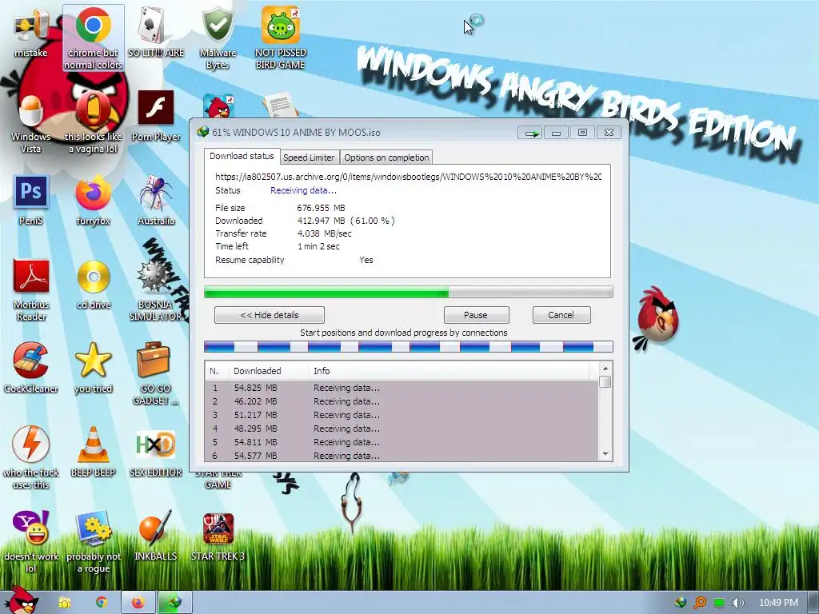Select the 'STAR TREK GAME' desktop label
Image resolution: width=819 pixels, height=614 pixels.
click(x=218, y=479)
